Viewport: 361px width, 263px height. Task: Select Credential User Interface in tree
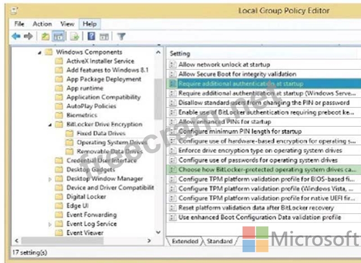pyautogui.click(x=102, y=161)
